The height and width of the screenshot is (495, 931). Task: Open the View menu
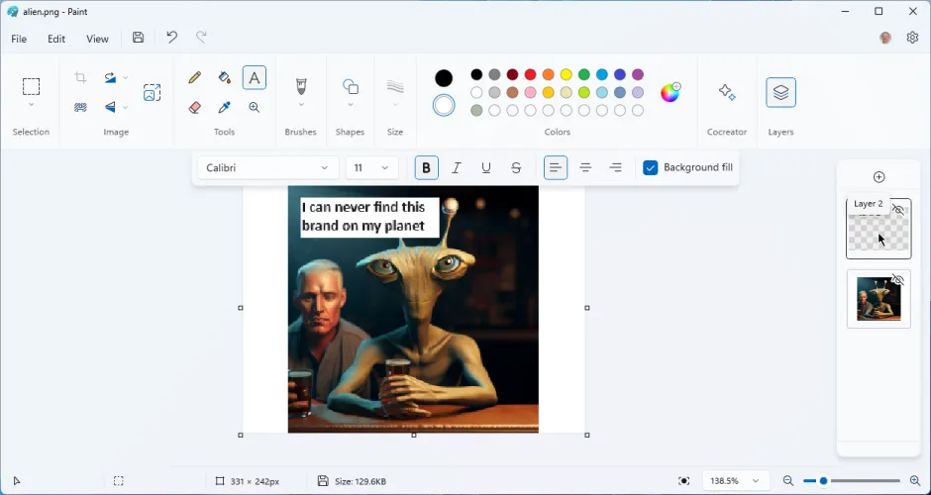click(x=97, y=39)
